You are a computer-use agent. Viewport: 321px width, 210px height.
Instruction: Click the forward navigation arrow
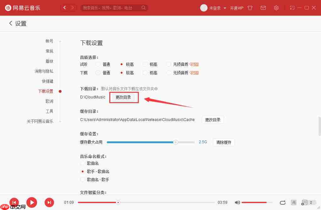click(x=73, y=8)
